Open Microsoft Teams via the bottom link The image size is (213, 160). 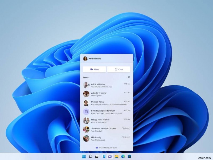[106, 148]
